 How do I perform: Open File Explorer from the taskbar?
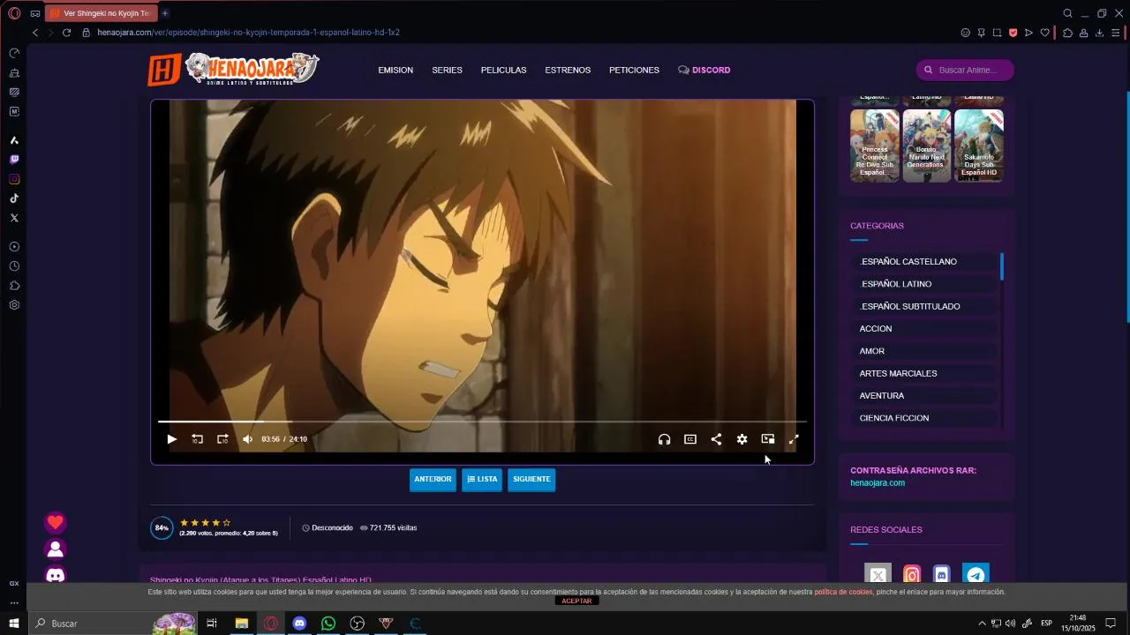coord(241,624)
